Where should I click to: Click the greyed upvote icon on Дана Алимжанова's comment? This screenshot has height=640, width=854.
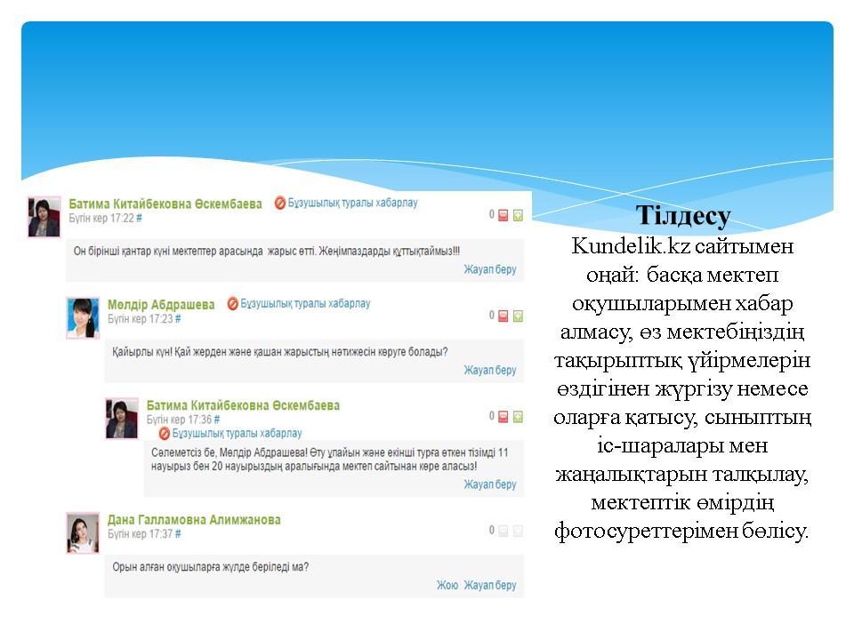[518, 531]
